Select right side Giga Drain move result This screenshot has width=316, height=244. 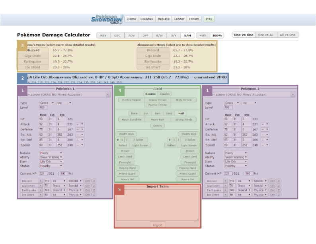pyautogui.click(x=153, y=56)
